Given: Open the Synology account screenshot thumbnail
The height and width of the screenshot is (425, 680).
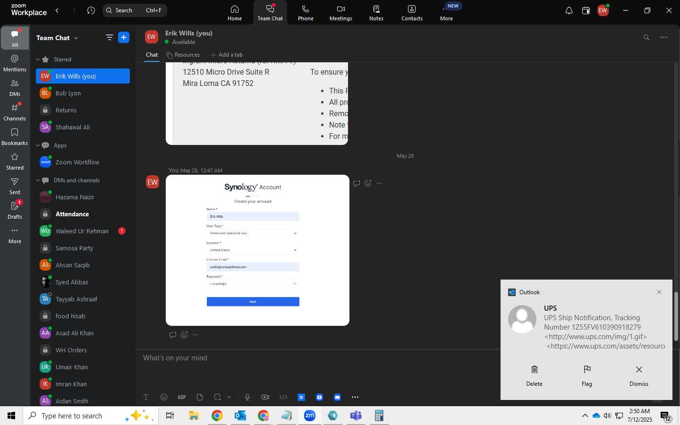Looking at the screenshot, I should (257, 250).
